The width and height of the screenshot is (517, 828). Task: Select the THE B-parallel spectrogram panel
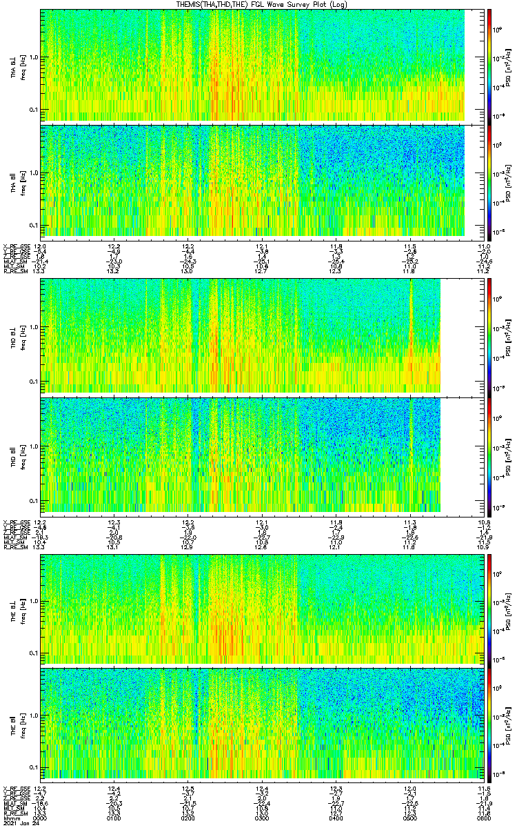point(262,724)
